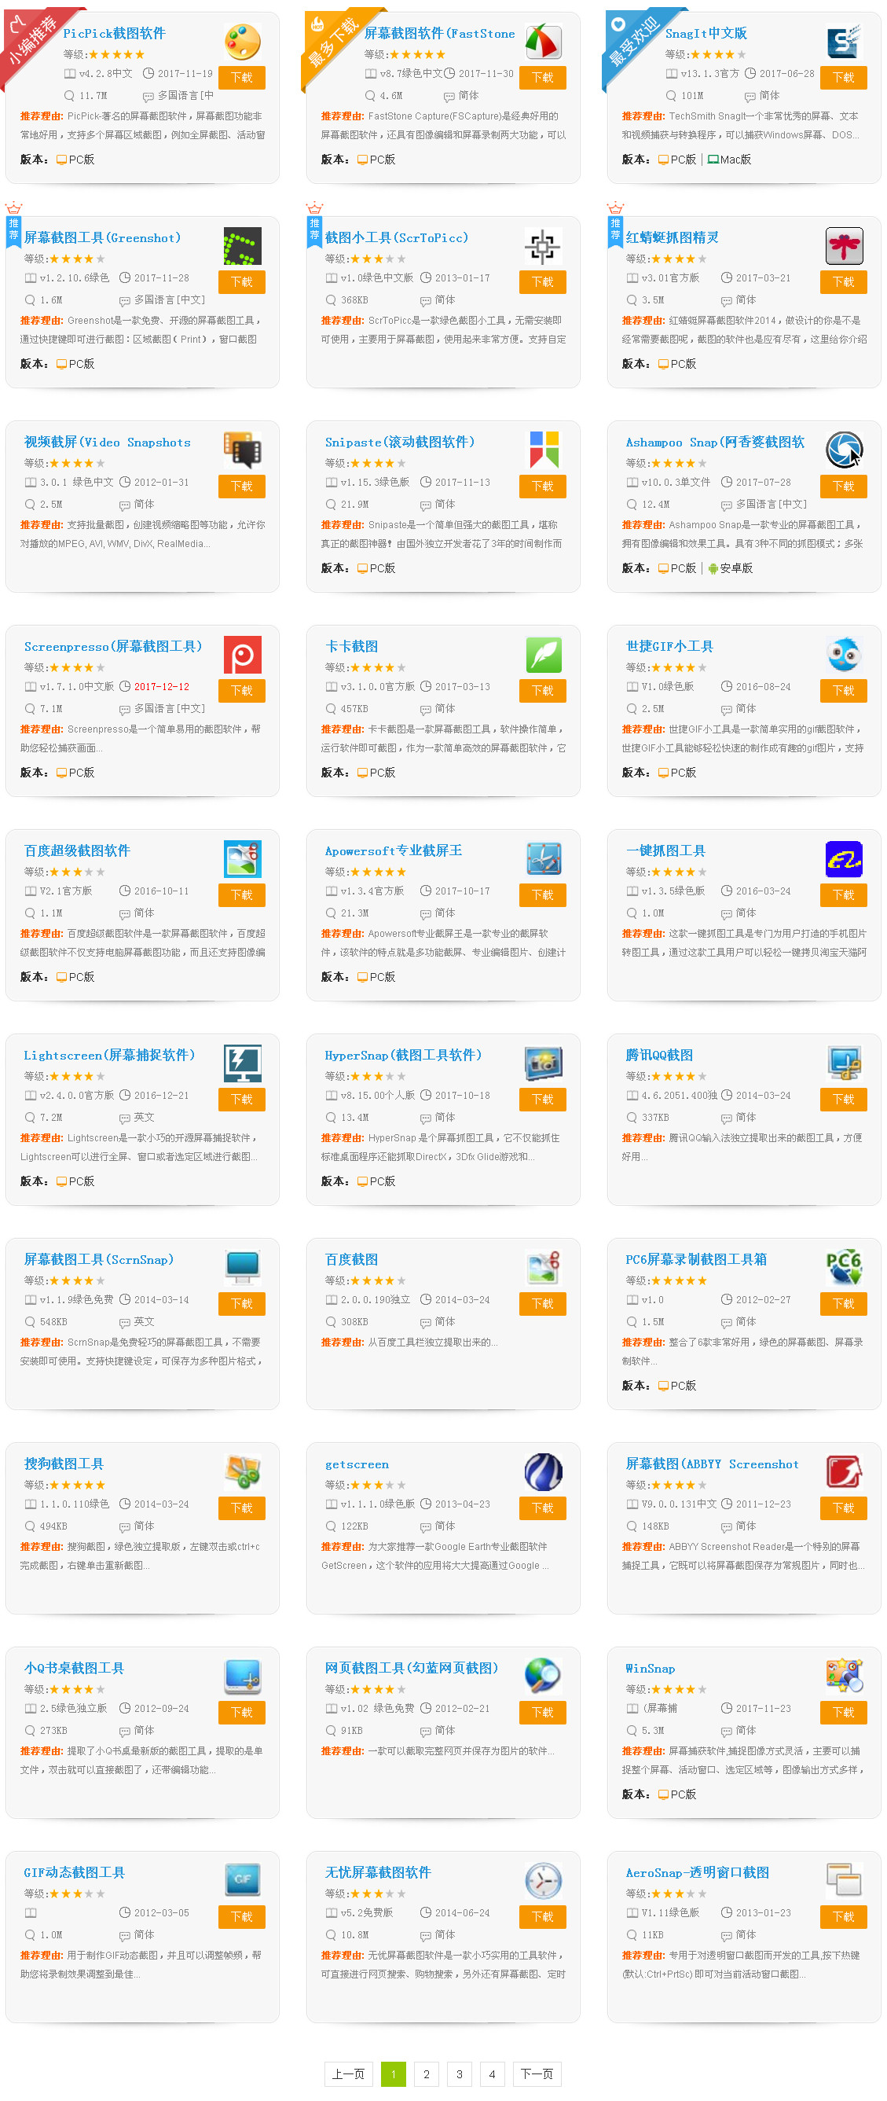Click the SnagIt app icon
The height and width of the screenshot is (2101, 887).
844,42
